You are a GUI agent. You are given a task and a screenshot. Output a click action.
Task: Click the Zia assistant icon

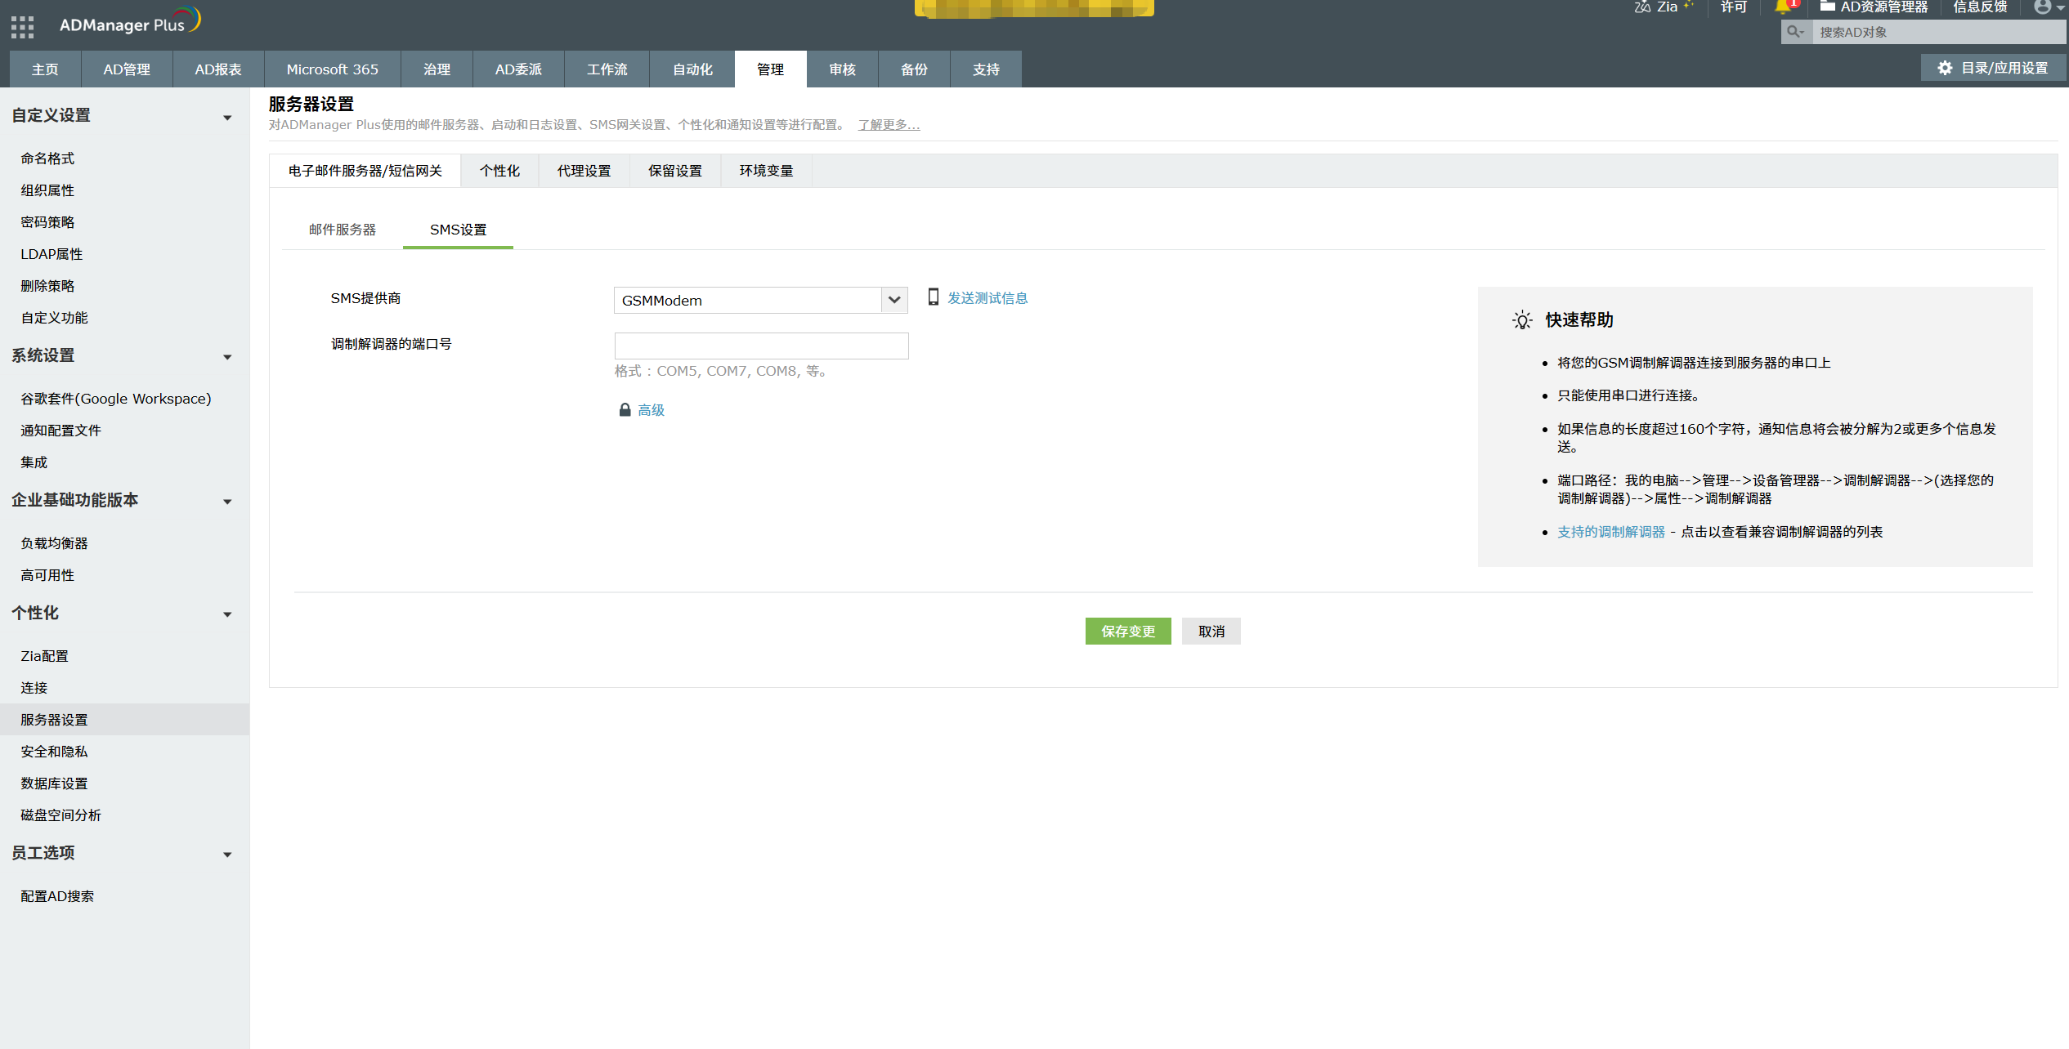coord(1643,7)
